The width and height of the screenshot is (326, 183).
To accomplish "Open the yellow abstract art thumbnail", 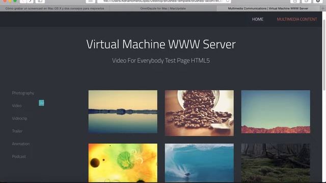I will [x=123, y=163].
